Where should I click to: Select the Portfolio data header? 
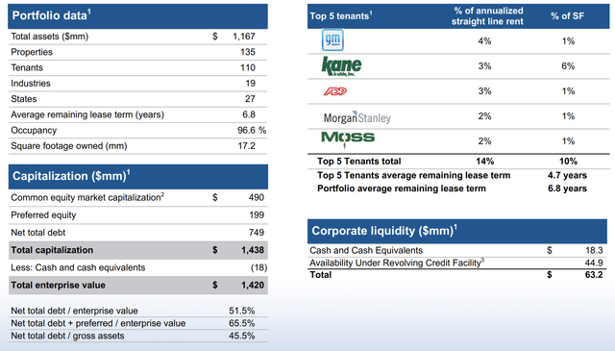[x=137, y=15]
